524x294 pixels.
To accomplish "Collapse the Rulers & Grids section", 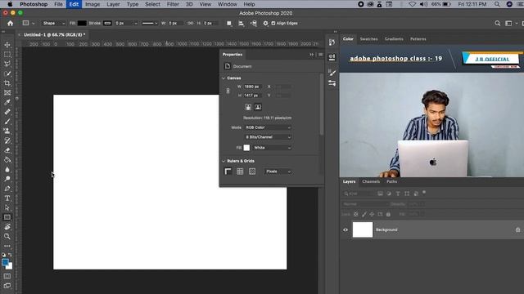I will 224,161.
